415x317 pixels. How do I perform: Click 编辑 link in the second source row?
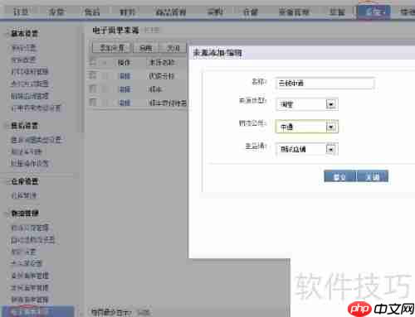coord(124,89)
